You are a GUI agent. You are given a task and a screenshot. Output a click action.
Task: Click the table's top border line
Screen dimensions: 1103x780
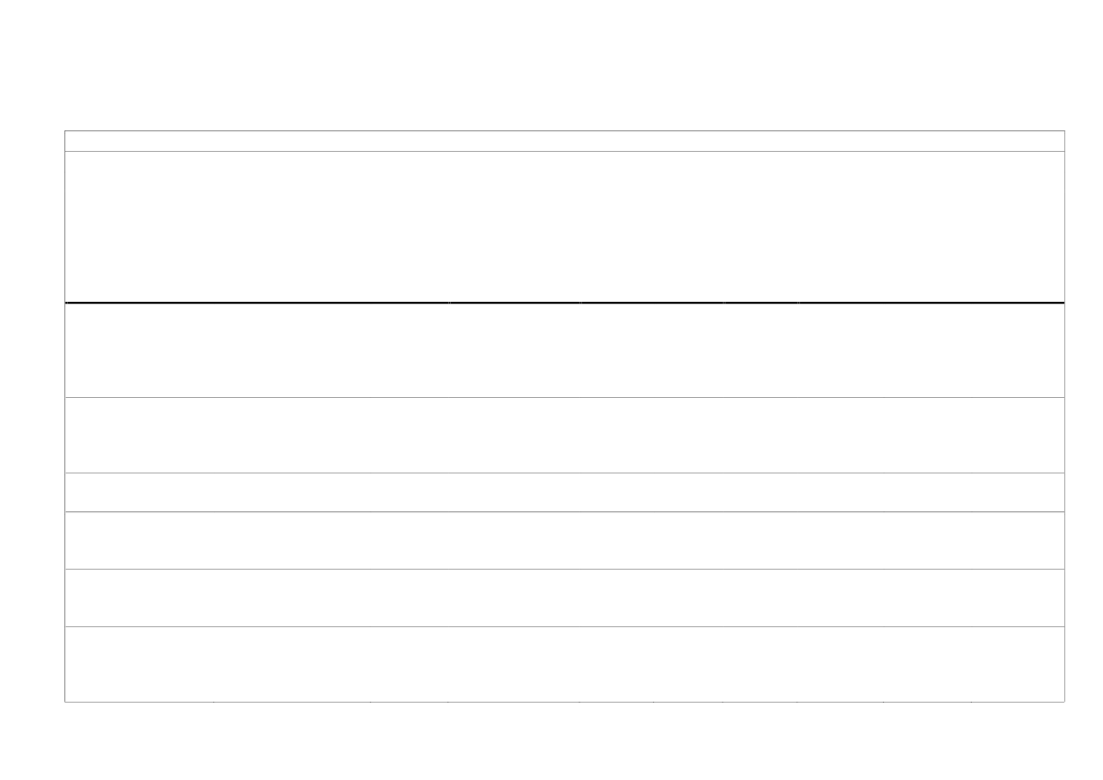[x=564, y=131]
